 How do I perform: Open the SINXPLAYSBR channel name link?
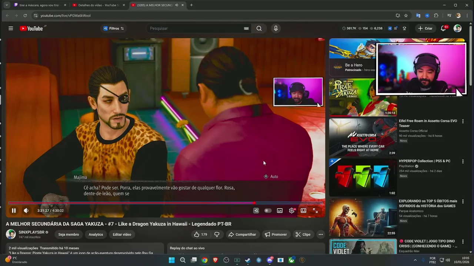point(31,232)
